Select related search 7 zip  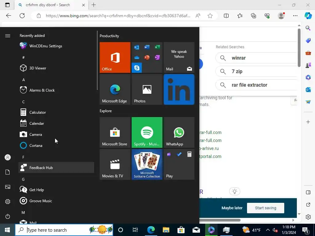[x=256, y=71]
